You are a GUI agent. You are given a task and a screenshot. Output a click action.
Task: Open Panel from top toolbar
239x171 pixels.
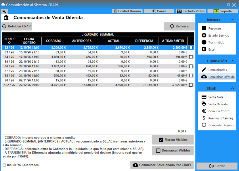tap(159, 11)
